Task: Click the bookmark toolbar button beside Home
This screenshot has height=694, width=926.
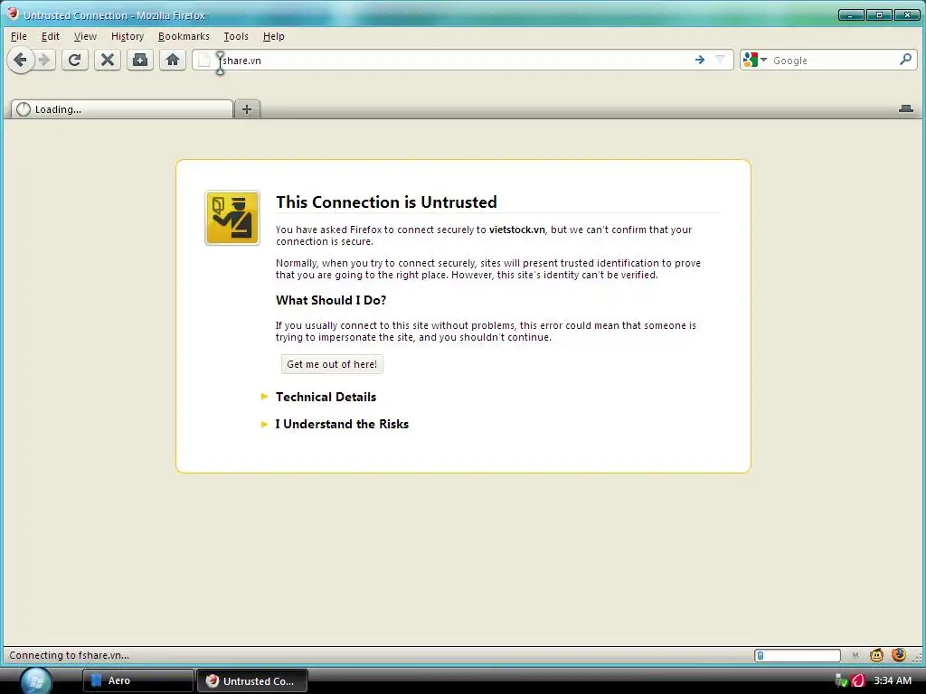Action: click(x=140, y=61)
